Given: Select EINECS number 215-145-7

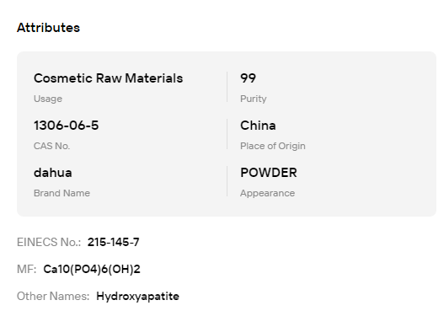Looking at the screenshot, I should pos(113,242).
